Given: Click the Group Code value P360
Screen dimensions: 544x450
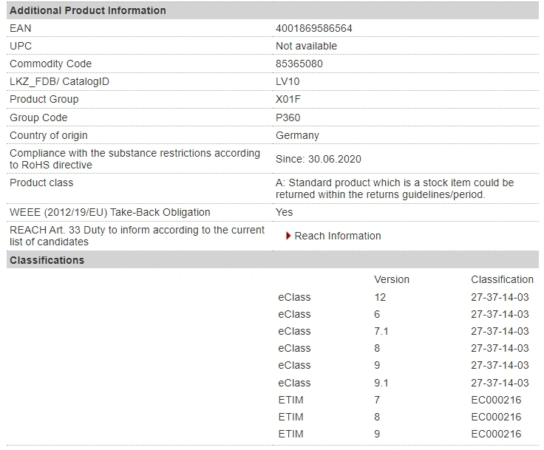Looking at the screenshot, I should (x=288, y=117).
